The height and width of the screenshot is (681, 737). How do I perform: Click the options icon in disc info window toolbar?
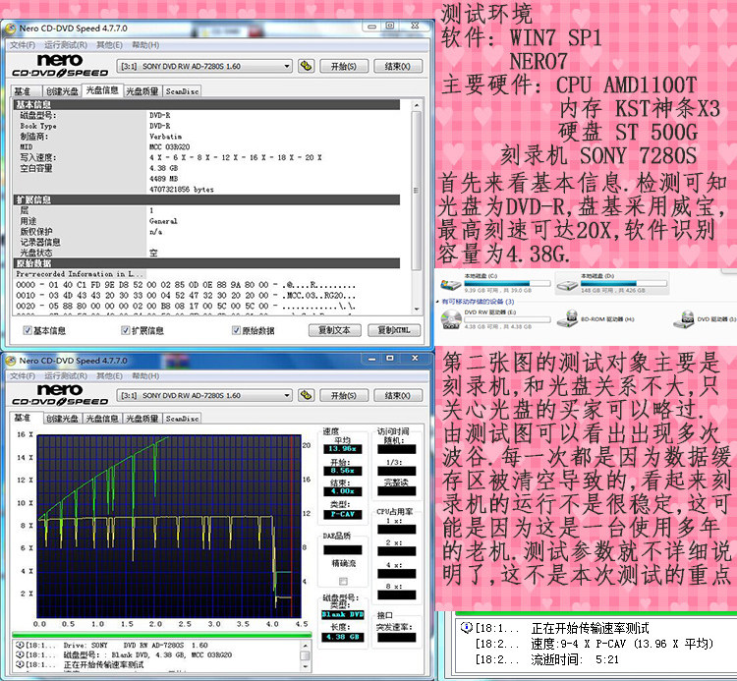306,66
